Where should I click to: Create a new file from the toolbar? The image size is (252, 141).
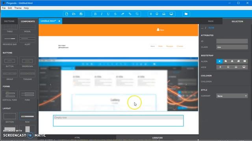click(x=67, y=14)
